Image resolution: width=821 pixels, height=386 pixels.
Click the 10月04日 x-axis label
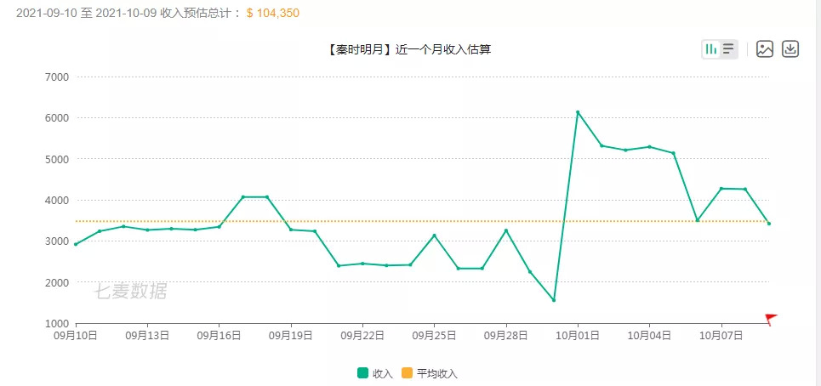coord(650,336)
